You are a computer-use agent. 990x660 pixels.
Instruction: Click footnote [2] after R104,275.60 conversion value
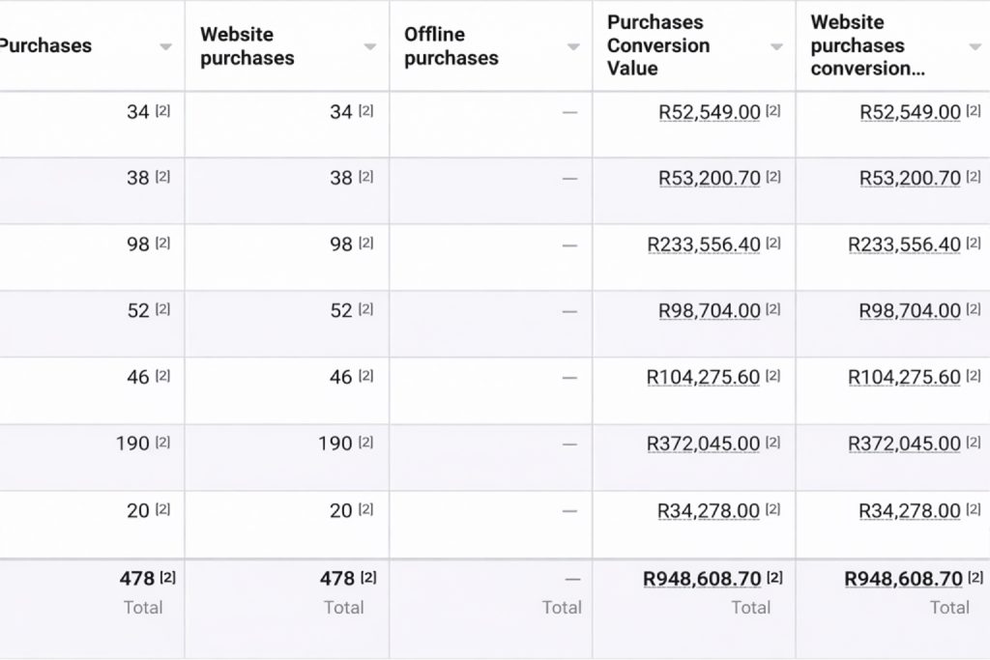(772, 376)
